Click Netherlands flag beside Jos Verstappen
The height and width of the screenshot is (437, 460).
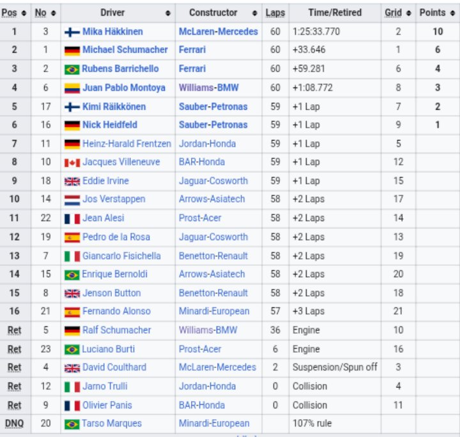pyautogui.click(x=72, y=201)
